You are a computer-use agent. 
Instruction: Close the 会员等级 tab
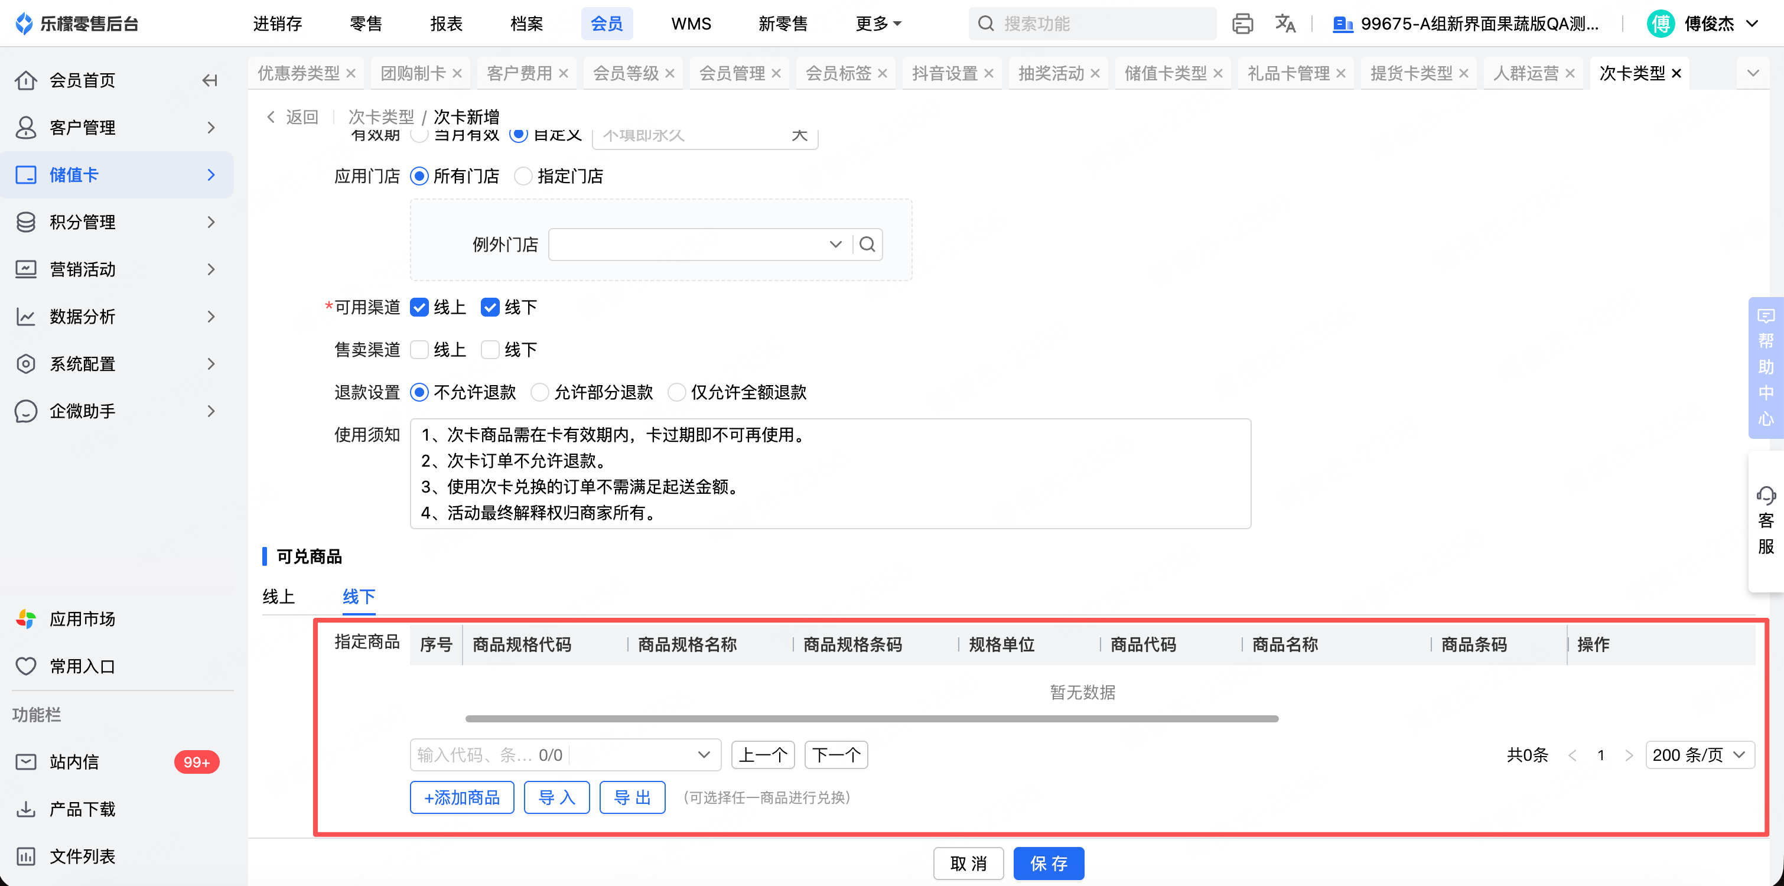pyautogui.click(x=670, y=73)
